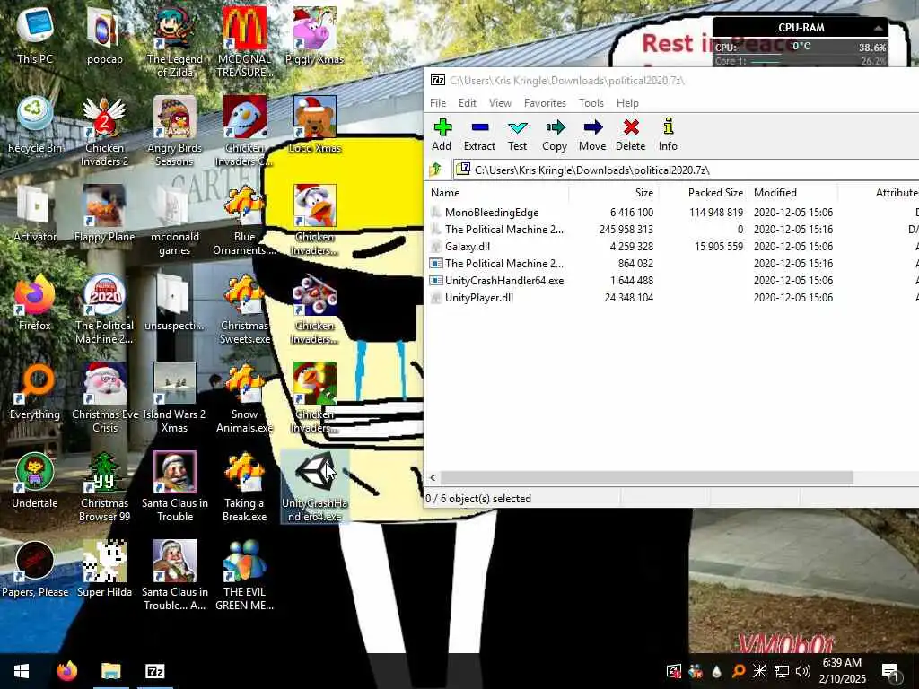Screen dimensions: 919x689
Task: Run the Test archive toolbar icon
Action: click(x=518, y=135)
